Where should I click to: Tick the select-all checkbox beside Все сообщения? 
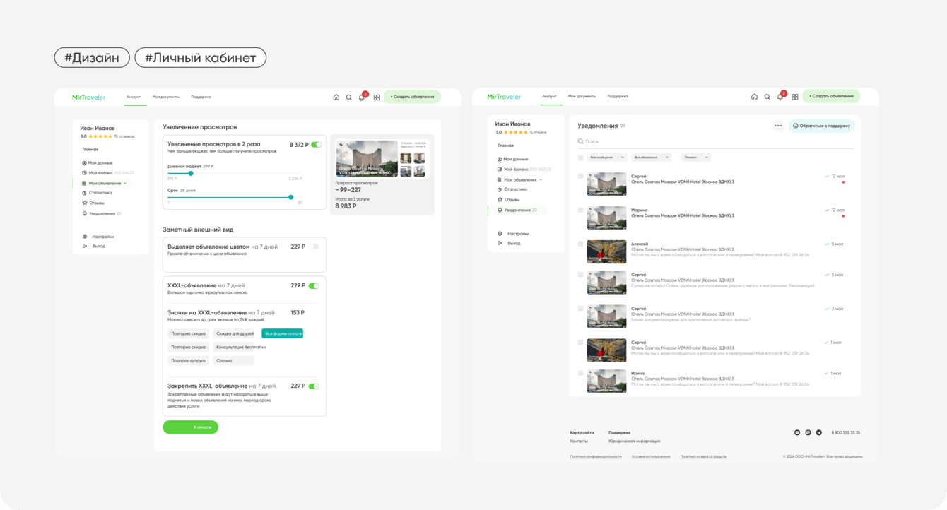tap(581, 158)
